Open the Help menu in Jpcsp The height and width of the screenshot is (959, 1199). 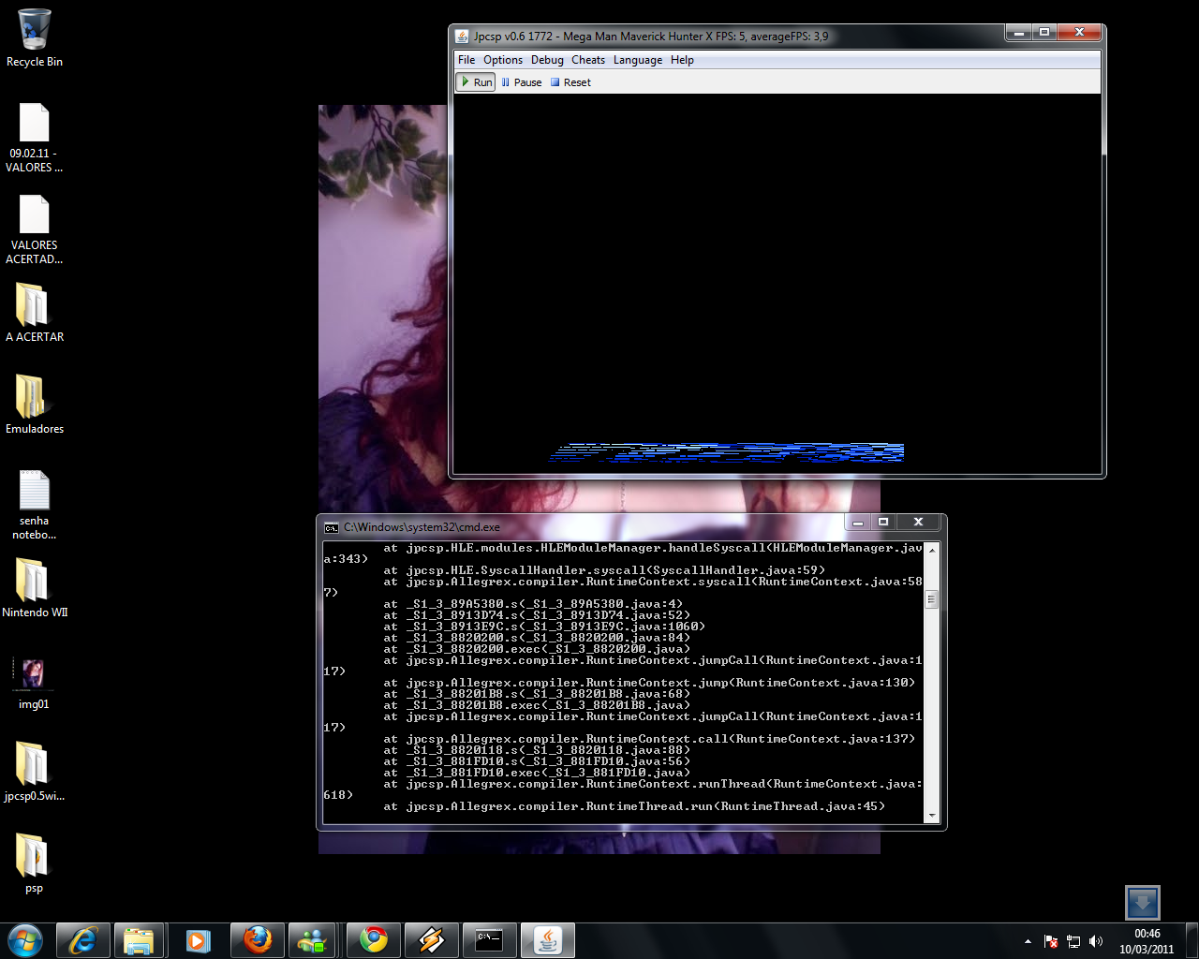(682, 60)
